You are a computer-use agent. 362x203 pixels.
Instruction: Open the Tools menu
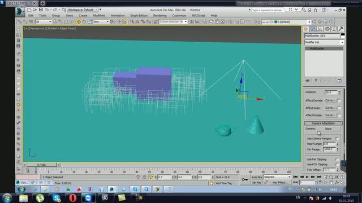click(x=42, y=15)
